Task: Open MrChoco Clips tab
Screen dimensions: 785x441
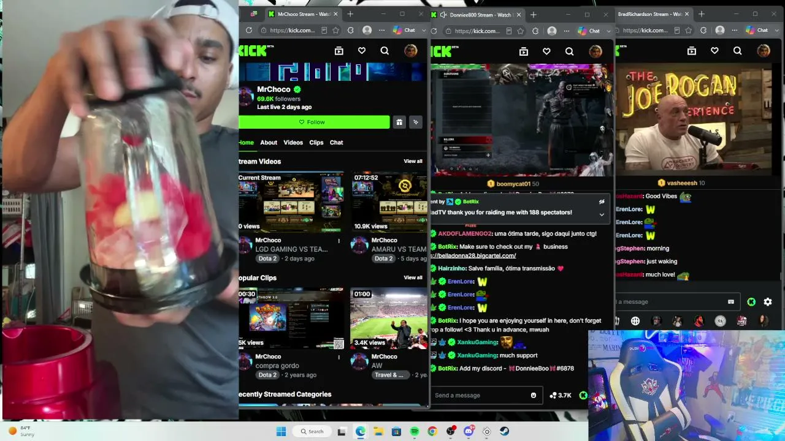Action: (316, 143)
